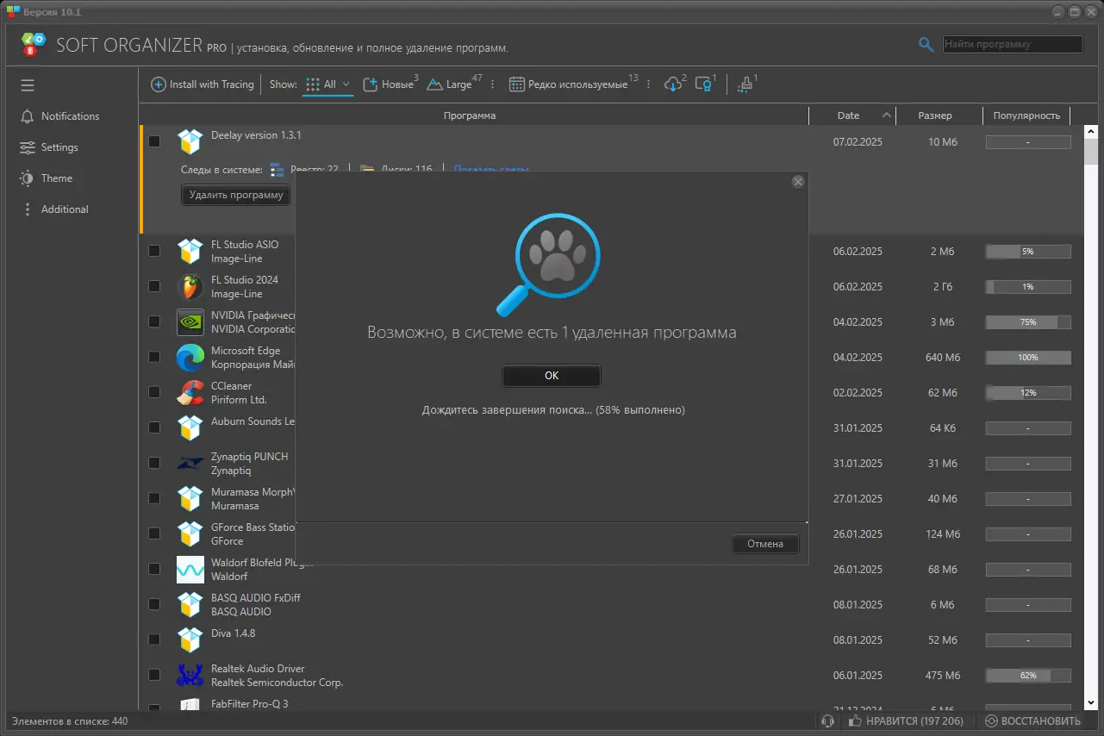Select the FL Studio 2024 checkbox
This screenshot has width=1104, height=736.
(154, 286)
